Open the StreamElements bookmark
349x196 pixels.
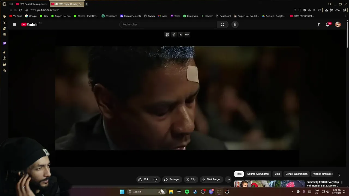coord(131,16)
